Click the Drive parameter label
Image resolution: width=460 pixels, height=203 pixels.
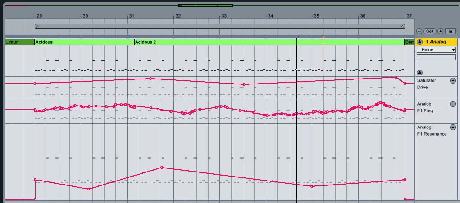[423, 87]
